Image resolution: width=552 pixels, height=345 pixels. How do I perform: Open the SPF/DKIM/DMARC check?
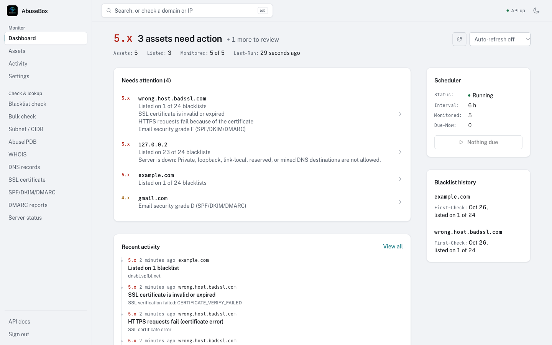coord(46,192)
